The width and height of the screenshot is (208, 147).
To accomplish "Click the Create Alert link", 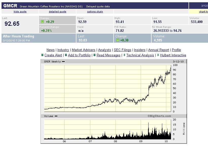I will pos(53,55).
